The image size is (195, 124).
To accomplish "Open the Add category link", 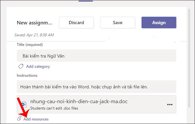I will point(38,66).
